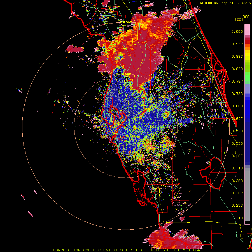Click the 0.413 color scale value
Image resolution: width=252 pixels, height=252 pixels.
click(237, 168)
